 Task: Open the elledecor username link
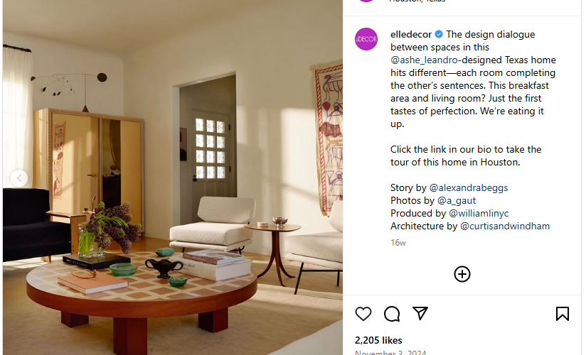411,34
